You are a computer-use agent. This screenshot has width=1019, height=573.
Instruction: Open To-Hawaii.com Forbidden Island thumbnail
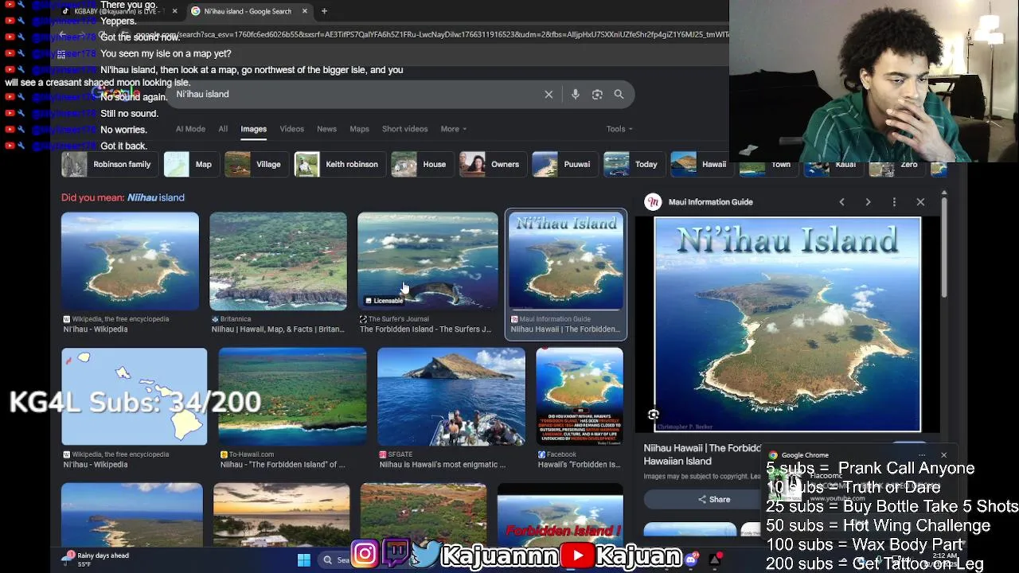(292, 396)
